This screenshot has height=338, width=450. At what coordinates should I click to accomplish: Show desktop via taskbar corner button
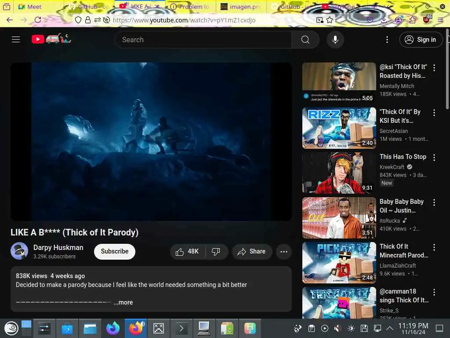click(x=439, y=328)
